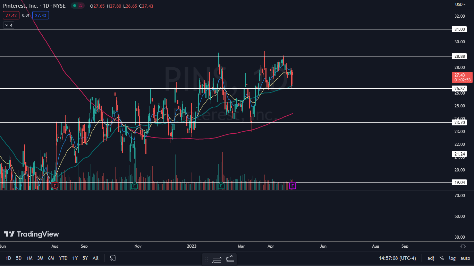Click the 0.01 spread value
The height and width of the screenshot is (266, 474).
coord(26,15)
